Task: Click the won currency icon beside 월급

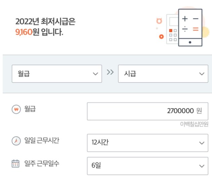Action: [16, 109]
